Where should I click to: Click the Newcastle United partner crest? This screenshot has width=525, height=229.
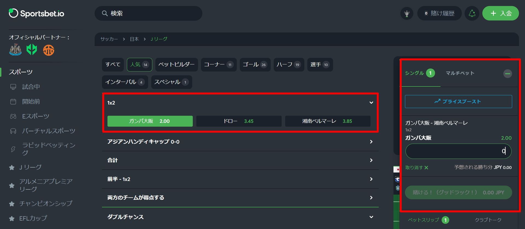point(15,50)
